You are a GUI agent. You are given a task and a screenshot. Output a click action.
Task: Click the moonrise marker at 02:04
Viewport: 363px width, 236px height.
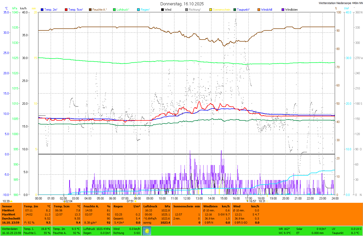(x=64, y=201)
